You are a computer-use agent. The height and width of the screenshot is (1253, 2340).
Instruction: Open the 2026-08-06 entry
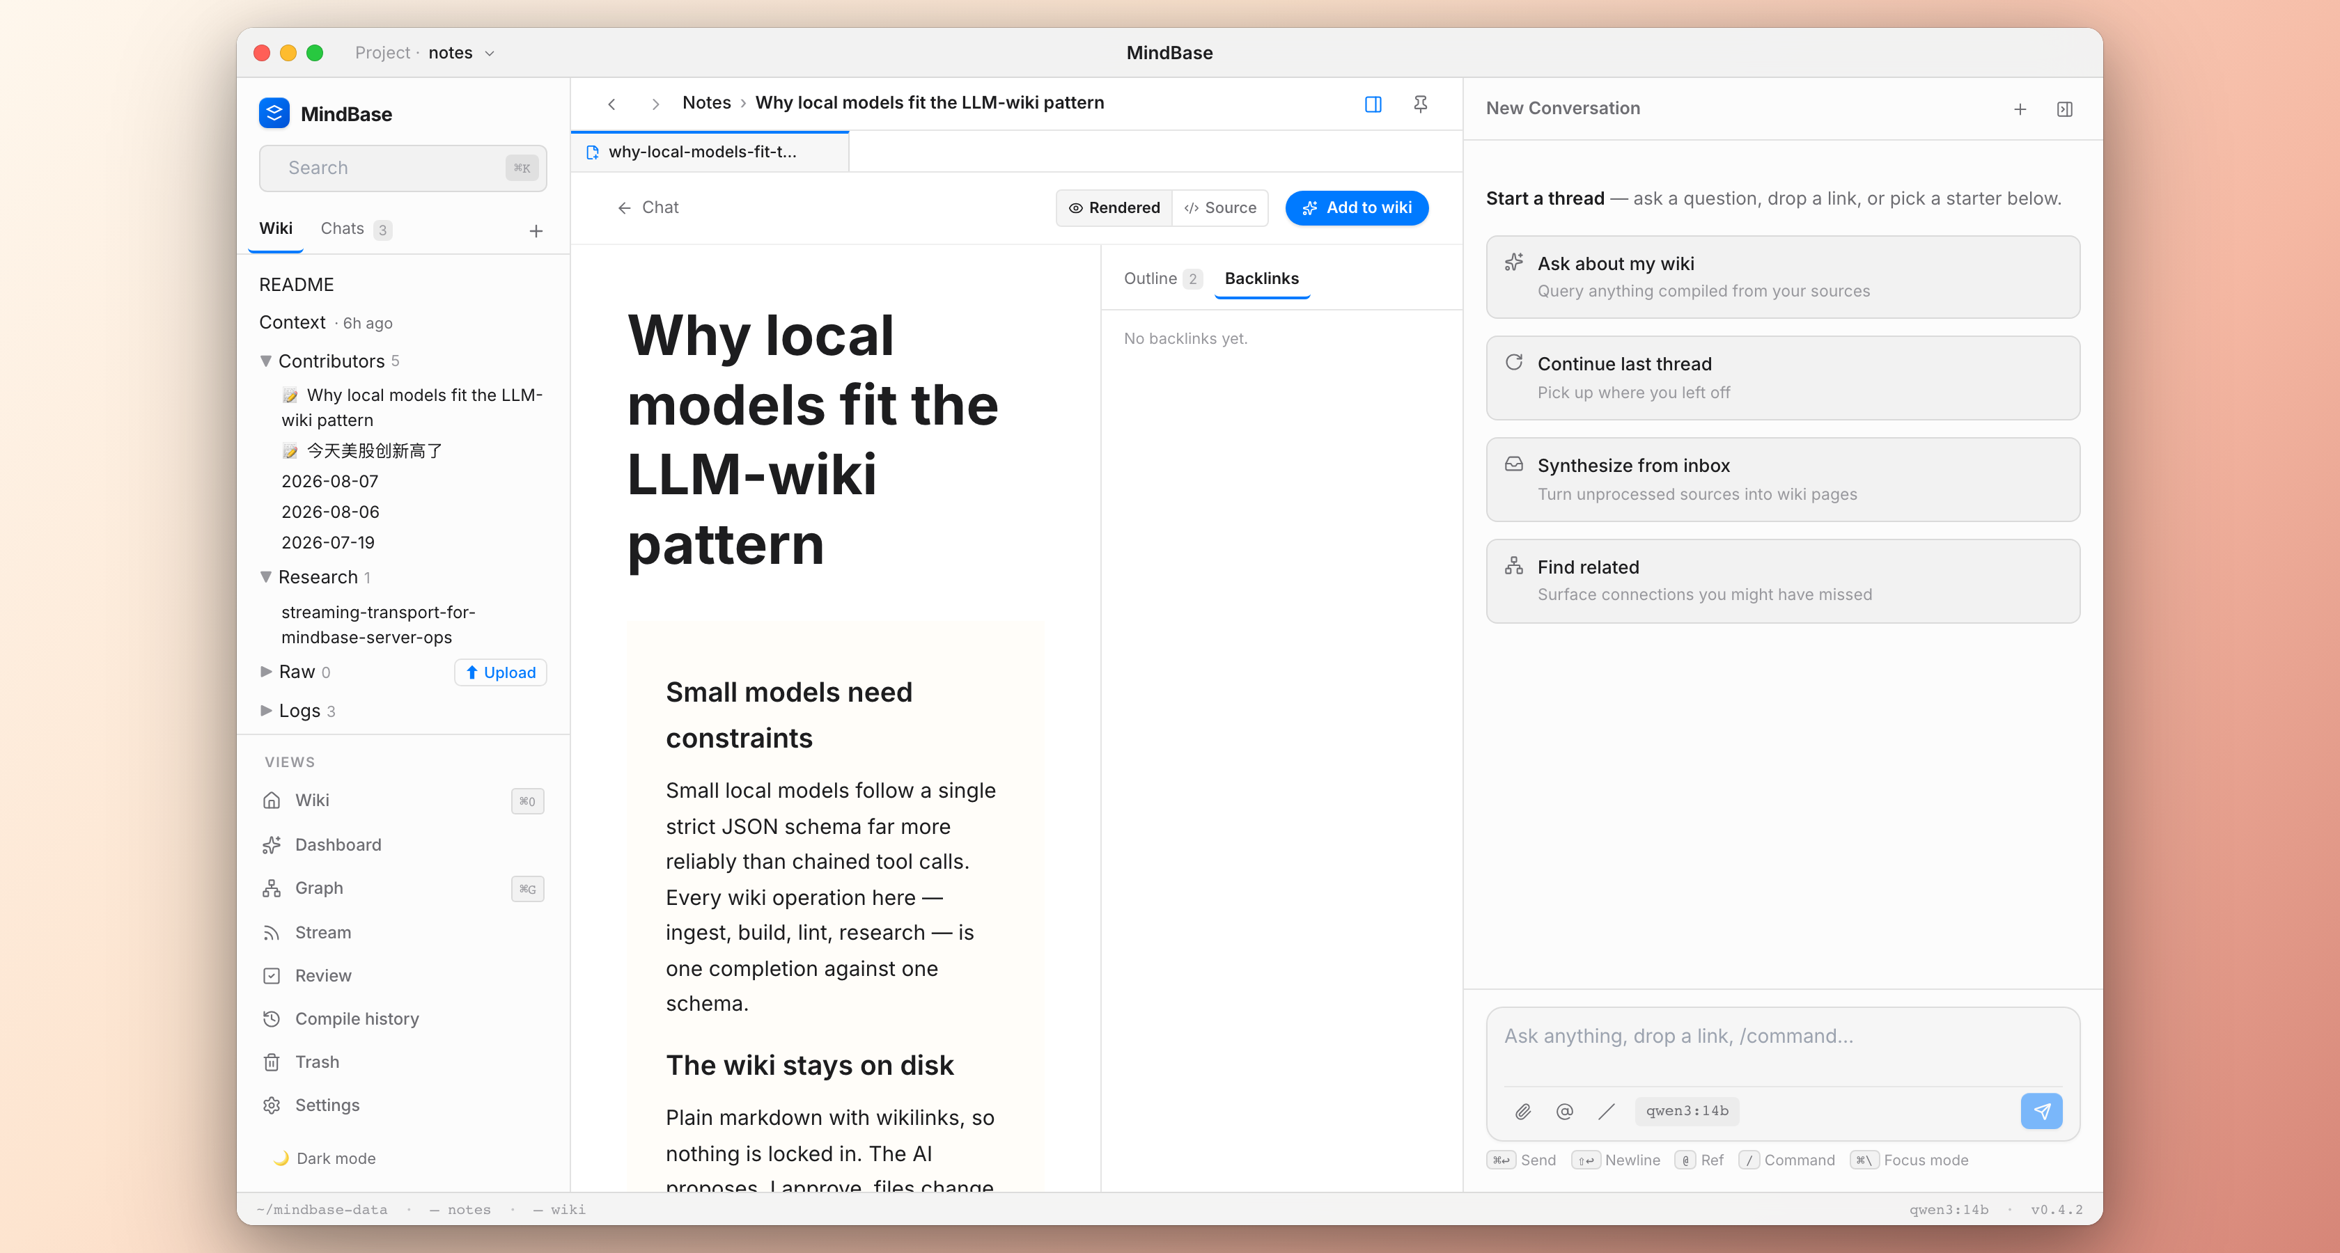(329, 512)
